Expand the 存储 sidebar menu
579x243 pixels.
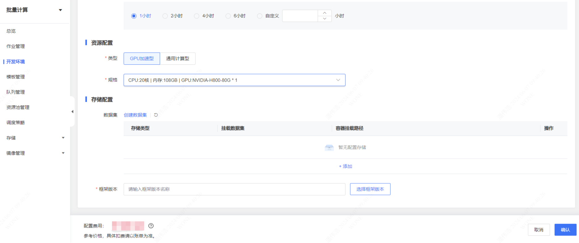(63, 138)
